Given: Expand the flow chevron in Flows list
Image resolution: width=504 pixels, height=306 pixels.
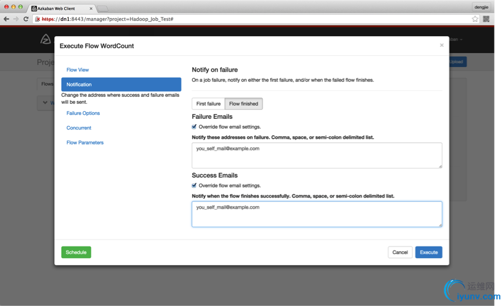Looking at the screenshot, I should (45, 103).
